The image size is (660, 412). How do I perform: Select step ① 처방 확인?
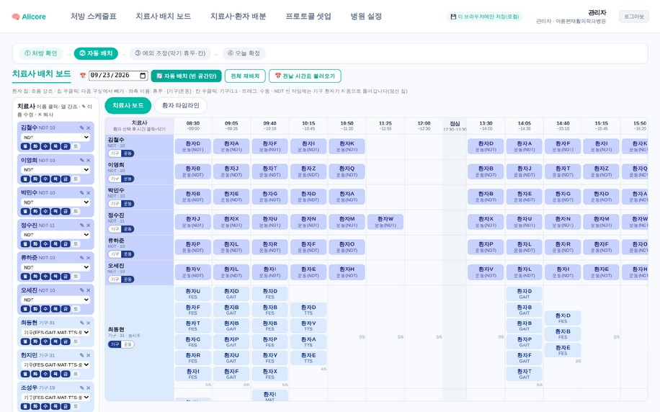pos(41,53)
